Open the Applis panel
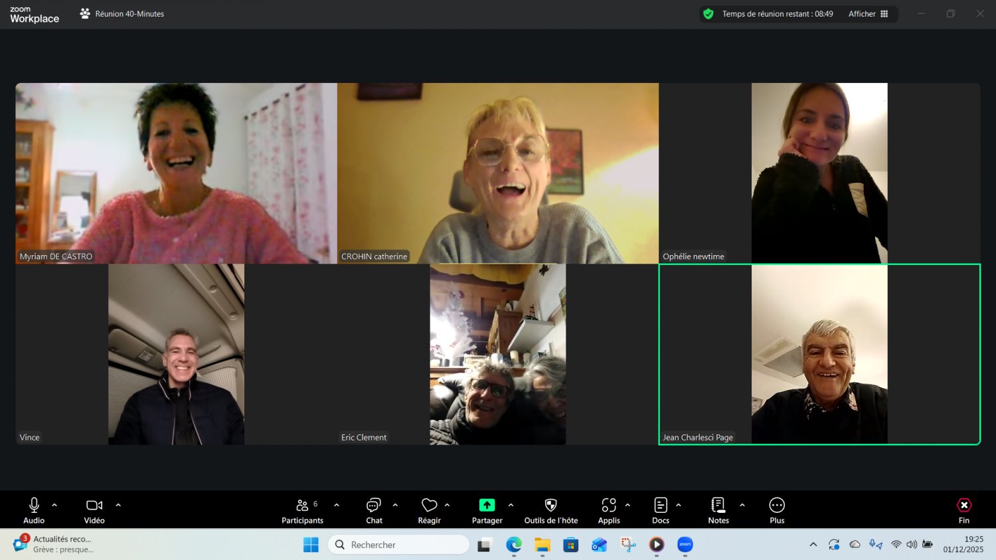Image resolution: width=996 pixels, height=560 pixels. pyautogui.click(x=608, y=506)
